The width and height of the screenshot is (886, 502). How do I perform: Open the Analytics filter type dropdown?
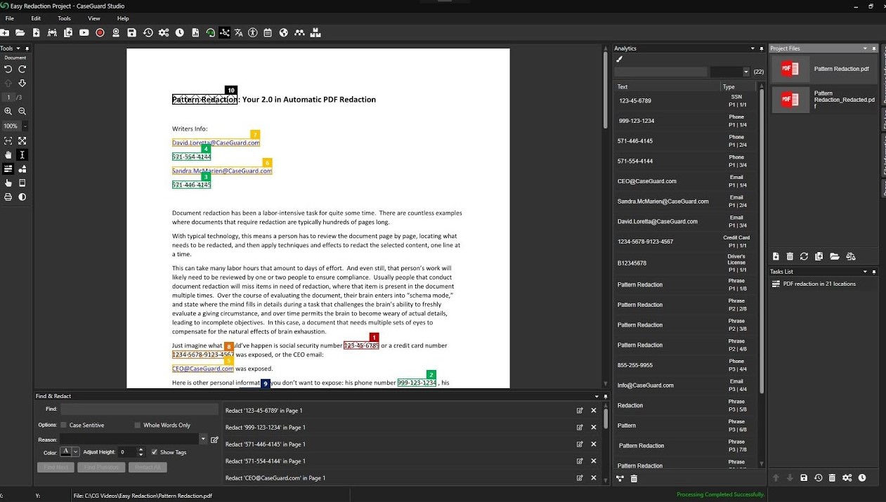click(745, 72)
